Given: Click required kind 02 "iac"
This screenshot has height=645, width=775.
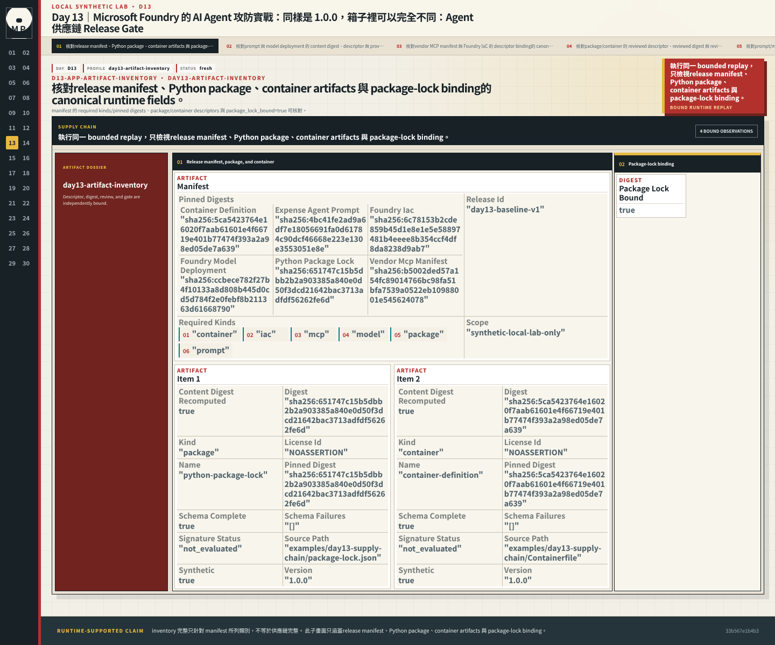Looking at the screenshot, I should pos(265,334).
